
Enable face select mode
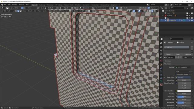click(21, 11)
